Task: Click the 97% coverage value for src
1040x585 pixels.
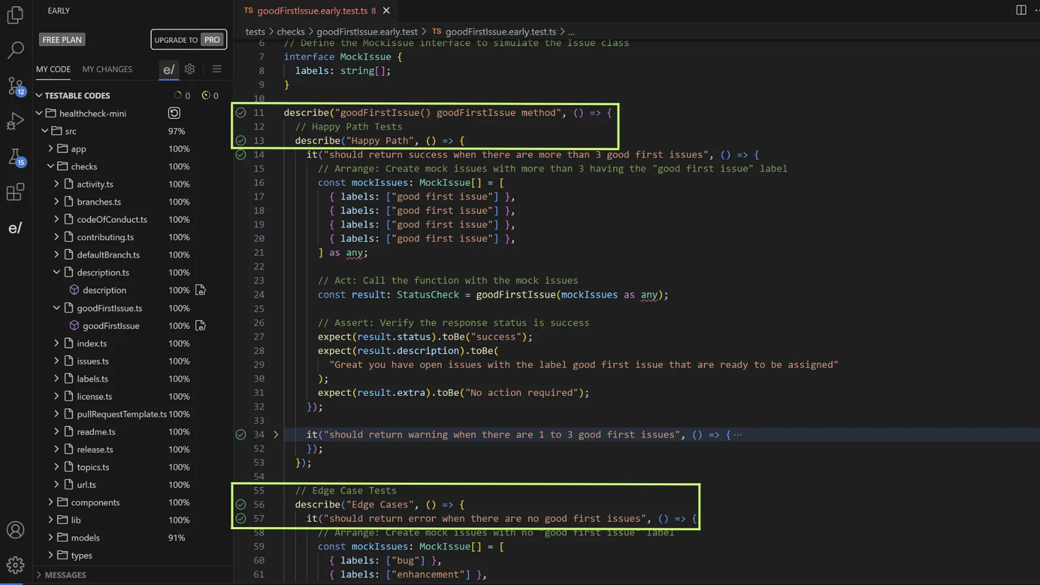Action: (177, 131)
